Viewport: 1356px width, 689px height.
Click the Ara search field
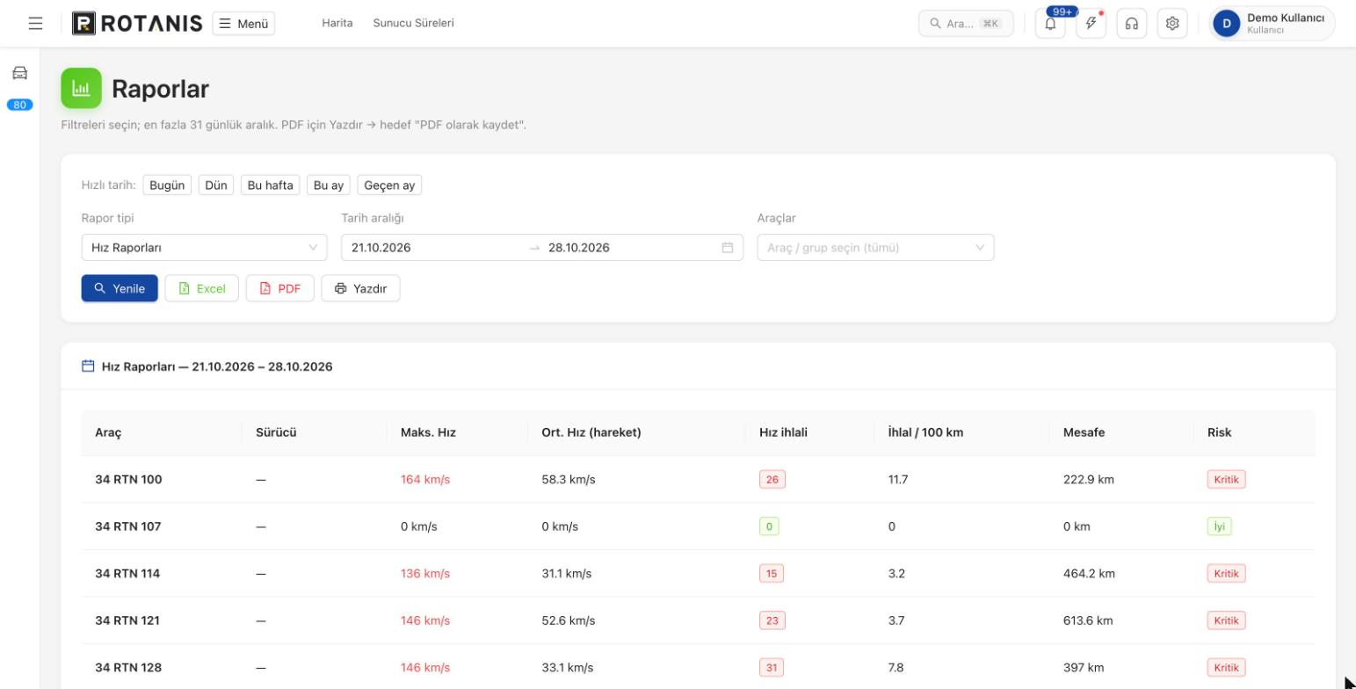pyautogui.click(x=966, y=24)
